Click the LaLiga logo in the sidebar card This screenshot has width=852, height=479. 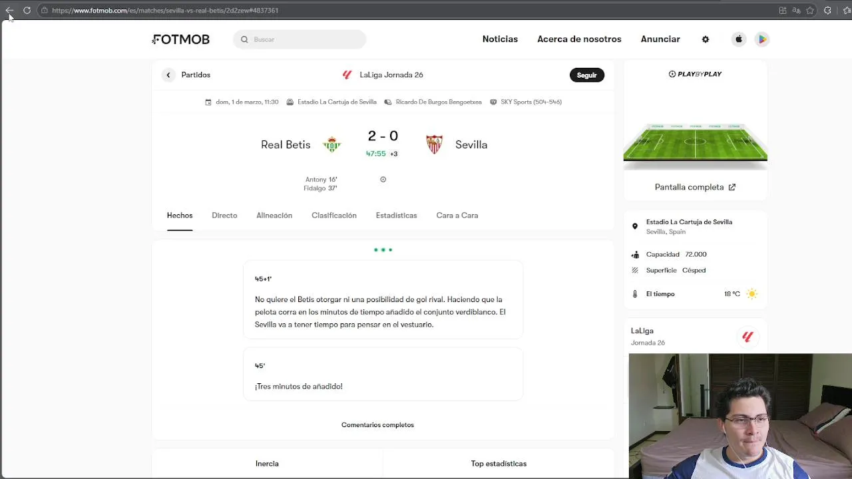747,337
